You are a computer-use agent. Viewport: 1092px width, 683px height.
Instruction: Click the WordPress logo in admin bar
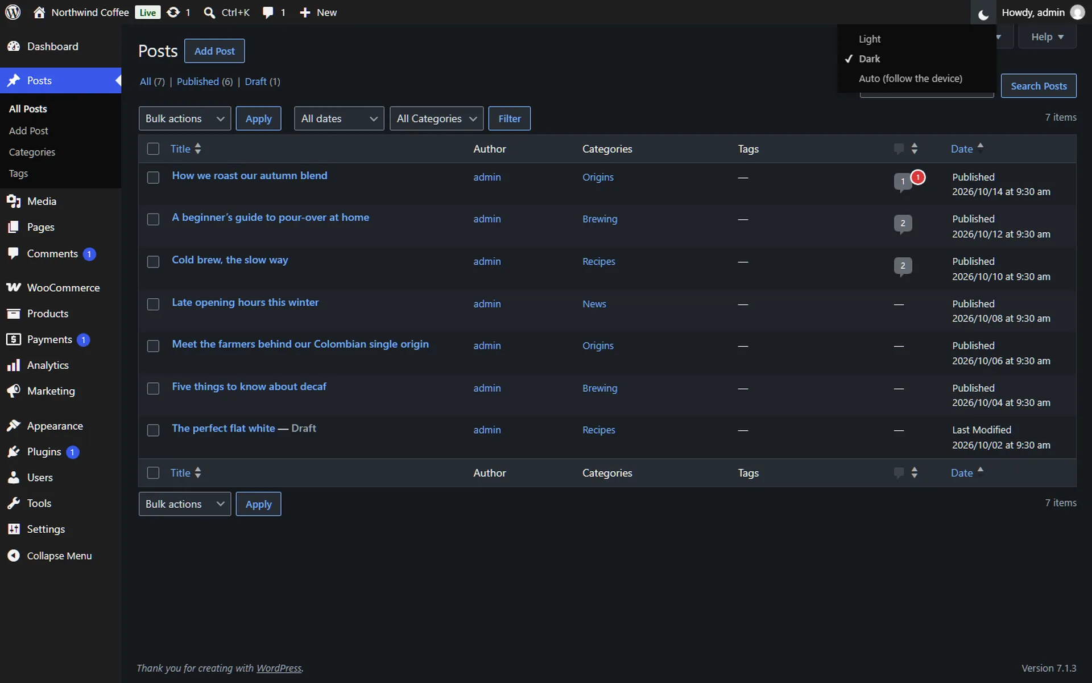(13, 12)
